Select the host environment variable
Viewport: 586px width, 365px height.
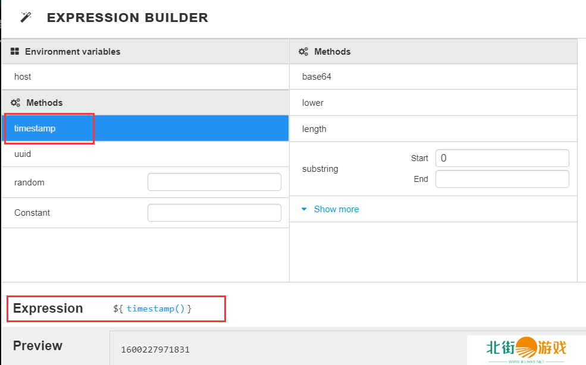[23, 77]
